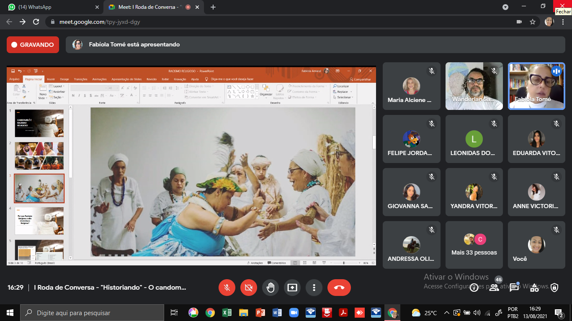This screenshot has width=572, height=321.
Task: Open the Activities panel icon
Action: click(x=534, y=288)
